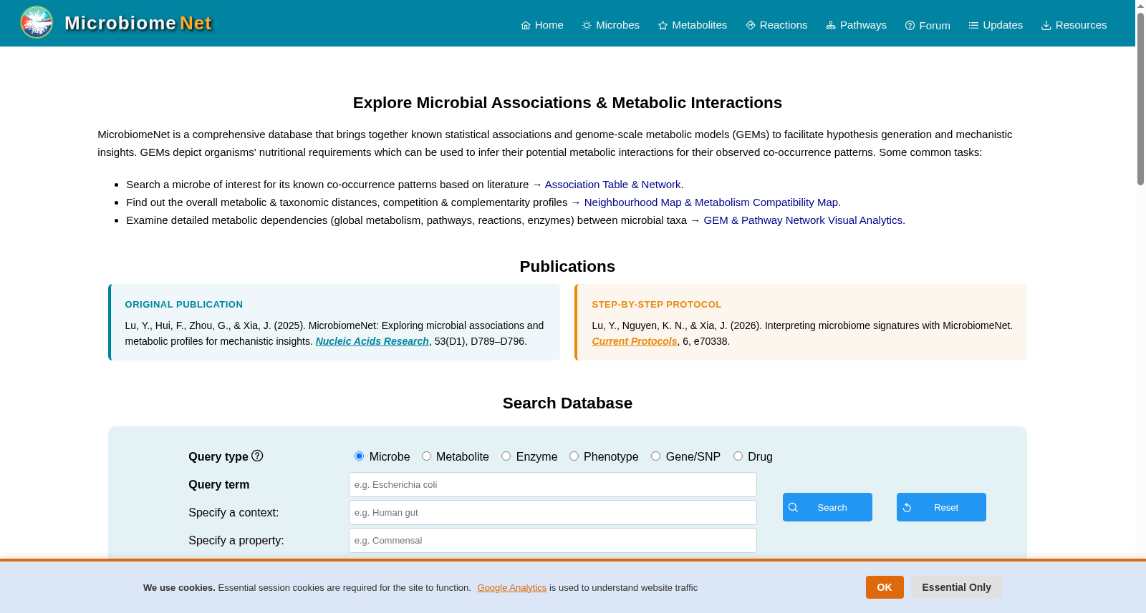This screenshot has height=613, width=1146.
Task: Select the Drug query type
Action: tap(738, 456)
